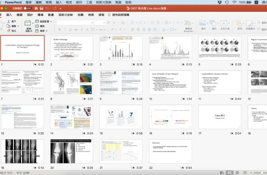Click the Cut (剪下) scissors icon
The image size is (267, 175).
(8, 21)
